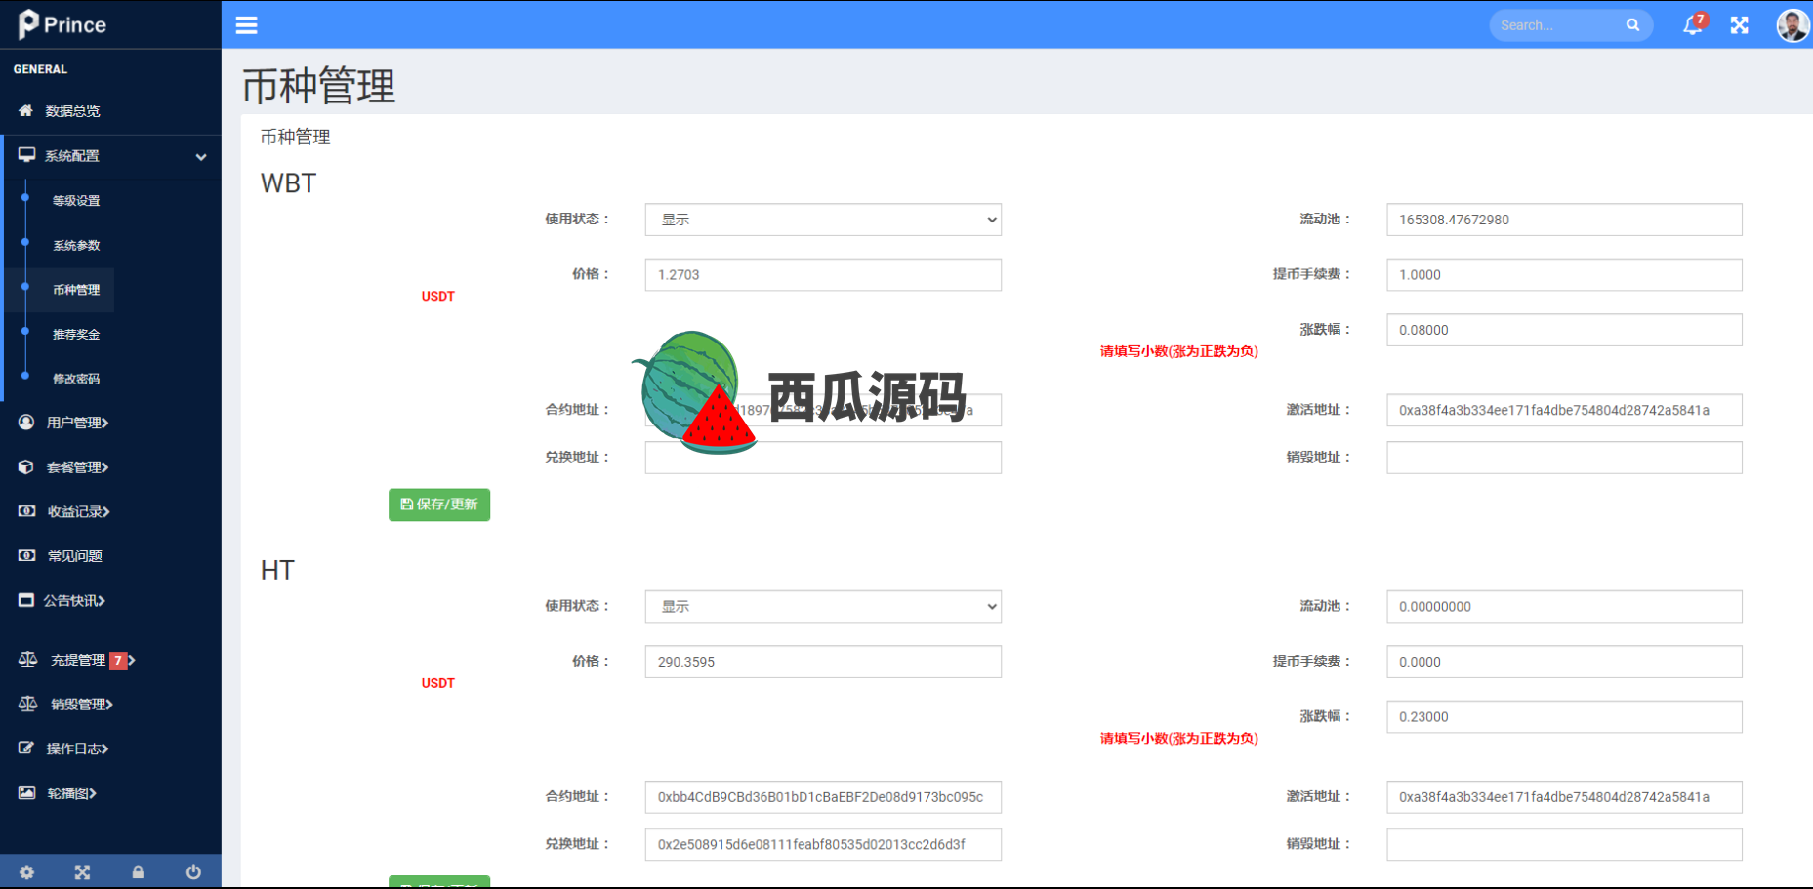This screenshot has height=889, width=1813.
Task: Expand 操作日志 menu
Action: [x=77, y=748]
